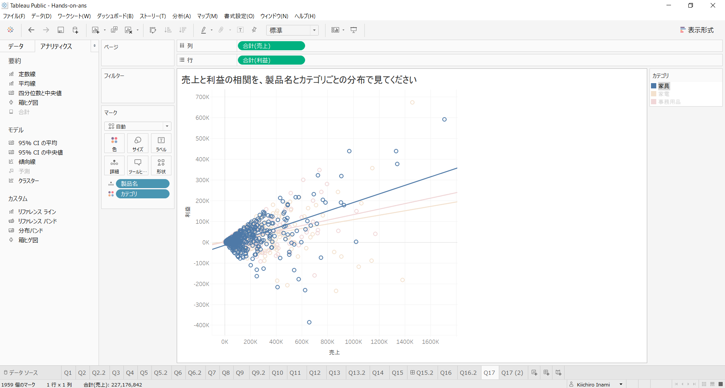Toggle the Show Me (表示形式) panel

coord(697,30)
